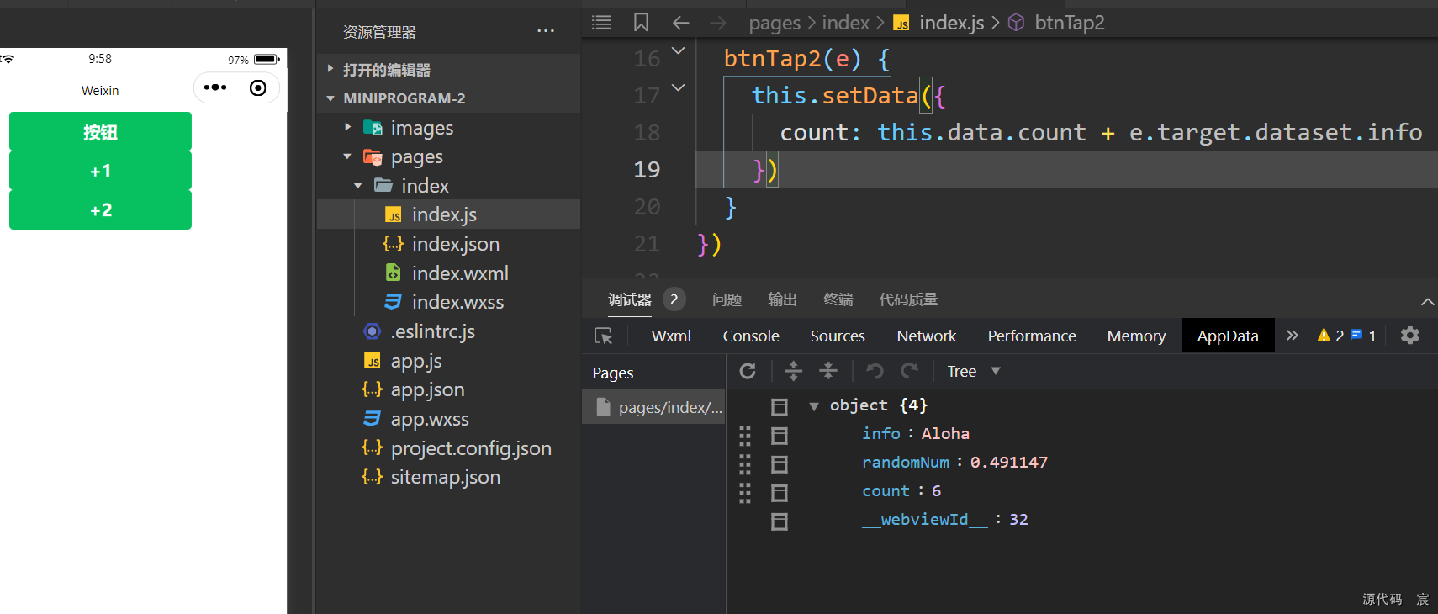The image size is (1438, 614).
Task: Switch to the 输出 panel tab
Action: click(782, 299)
